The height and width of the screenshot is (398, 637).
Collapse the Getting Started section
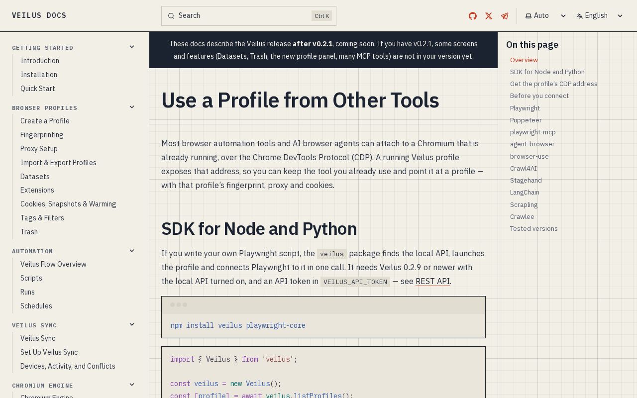click(132, 47)
